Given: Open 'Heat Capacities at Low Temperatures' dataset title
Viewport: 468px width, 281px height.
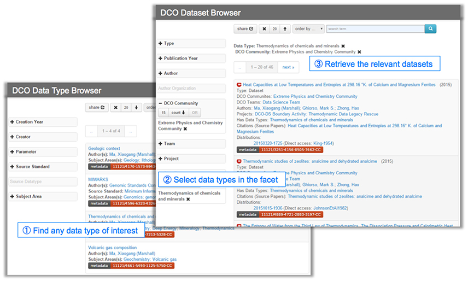Looking at the screenshot, I should click(339, 85).
